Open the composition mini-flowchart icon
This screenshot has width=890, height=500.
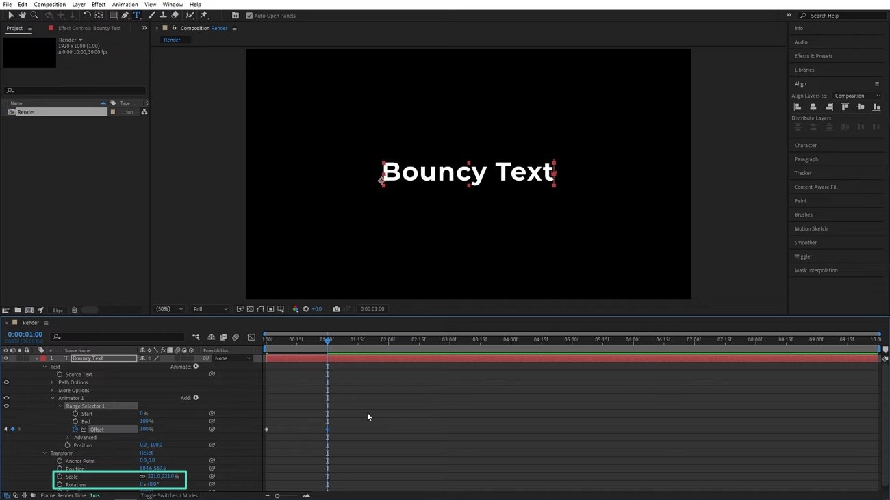pyautogui.click(x=196, y=337)
